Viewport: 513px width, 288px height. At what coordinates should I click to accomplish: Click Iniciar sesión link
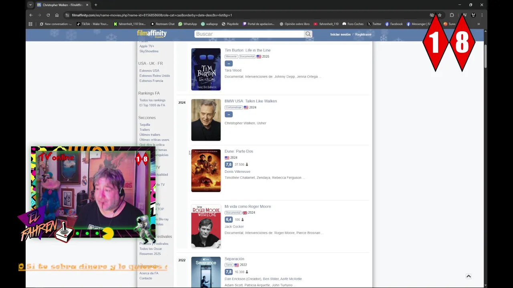340,34
